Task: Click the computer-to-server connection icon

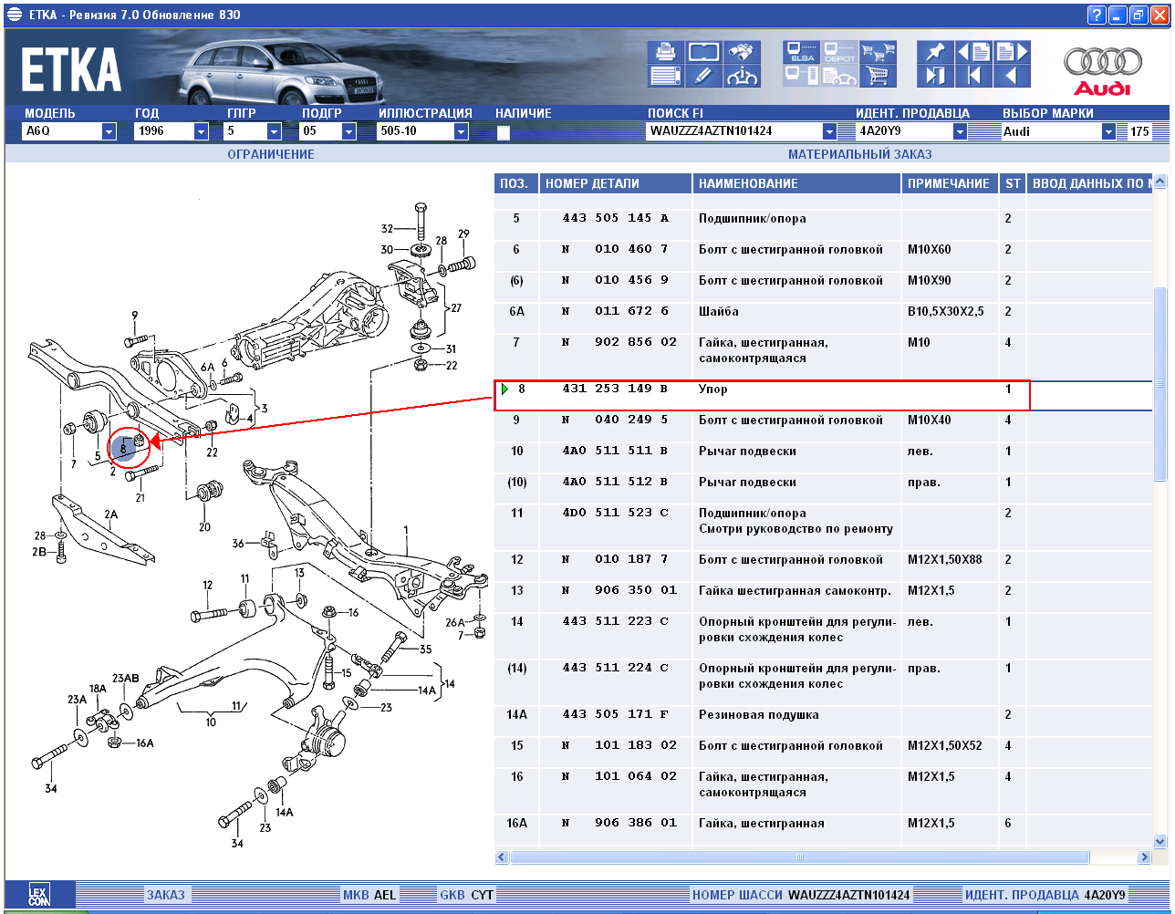Action: tap(802, 76)
